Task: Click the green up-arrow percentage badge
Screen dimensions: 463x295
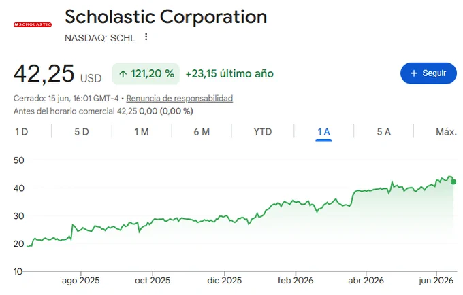Action: coord(146,73)
